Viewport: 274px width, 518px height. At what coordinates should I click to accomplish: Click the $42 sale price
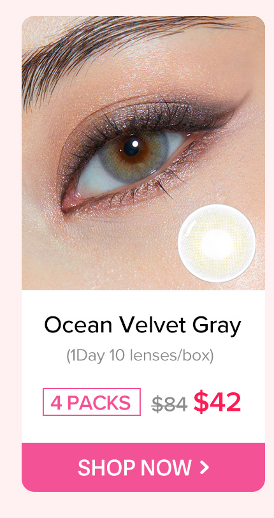[217, 402]
